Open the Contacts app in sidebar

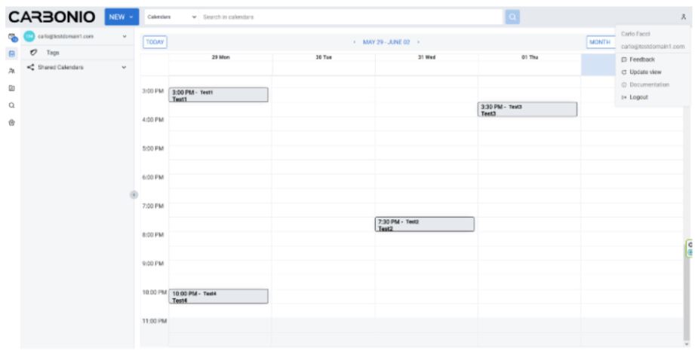pos(12,71)
